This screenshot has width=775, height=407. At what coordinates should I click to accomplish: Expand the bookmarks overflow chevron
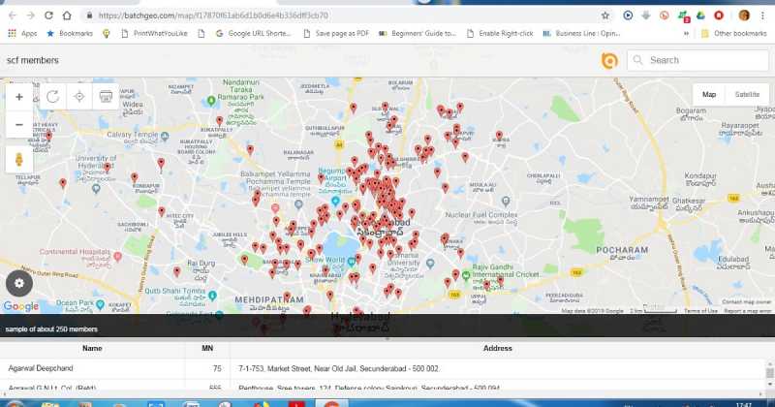pos(686,34)
